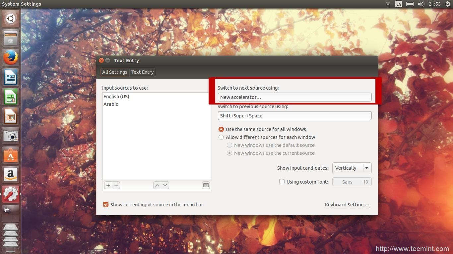Show the clock calendar at 21:53
This screenshot has width=453, height=254.
(434, 4)
